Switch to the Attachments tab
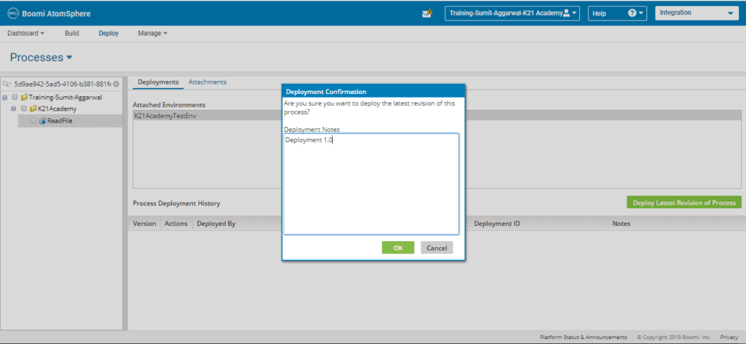This screenshot has height=344, width=746. coord(208,82)
